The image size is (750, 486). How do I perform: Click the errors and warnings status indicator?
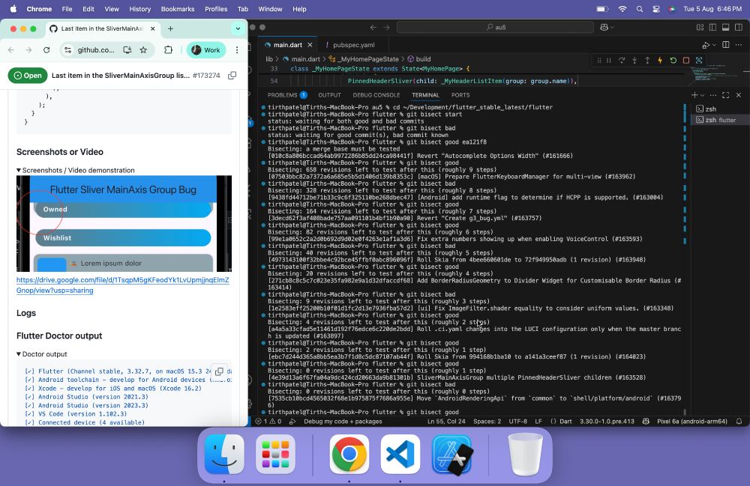pos(268,422)
